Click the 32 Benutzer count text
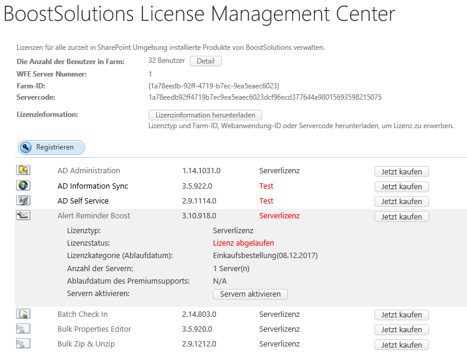This screenshot has height=353, width=467. (167, 61)
